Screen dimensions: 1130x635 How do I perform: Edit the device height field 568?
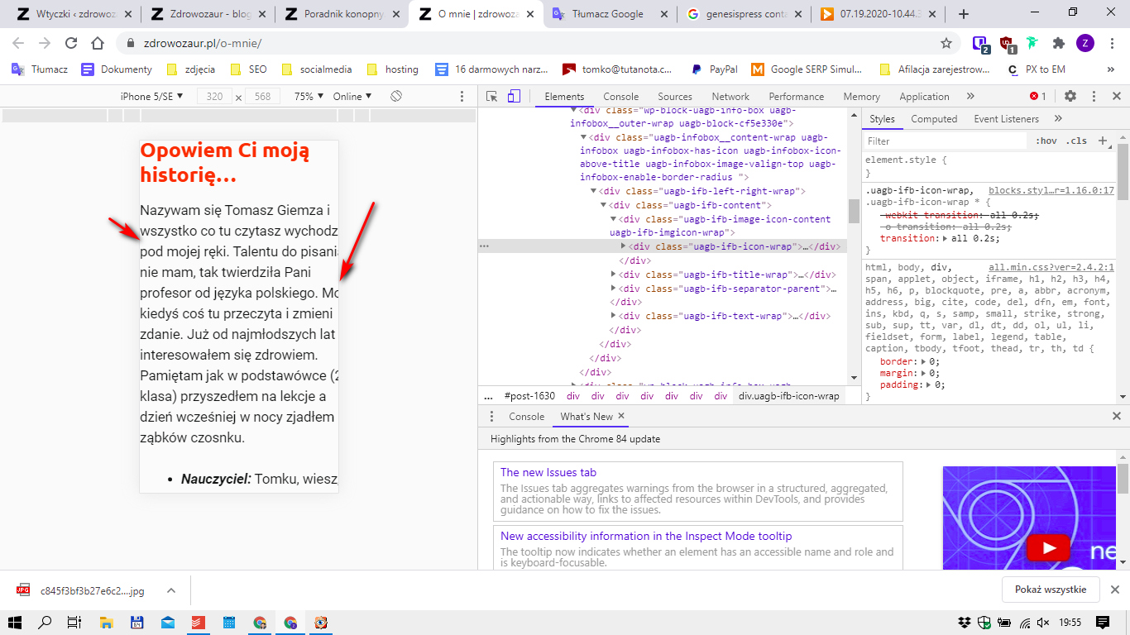pos(263,97)
